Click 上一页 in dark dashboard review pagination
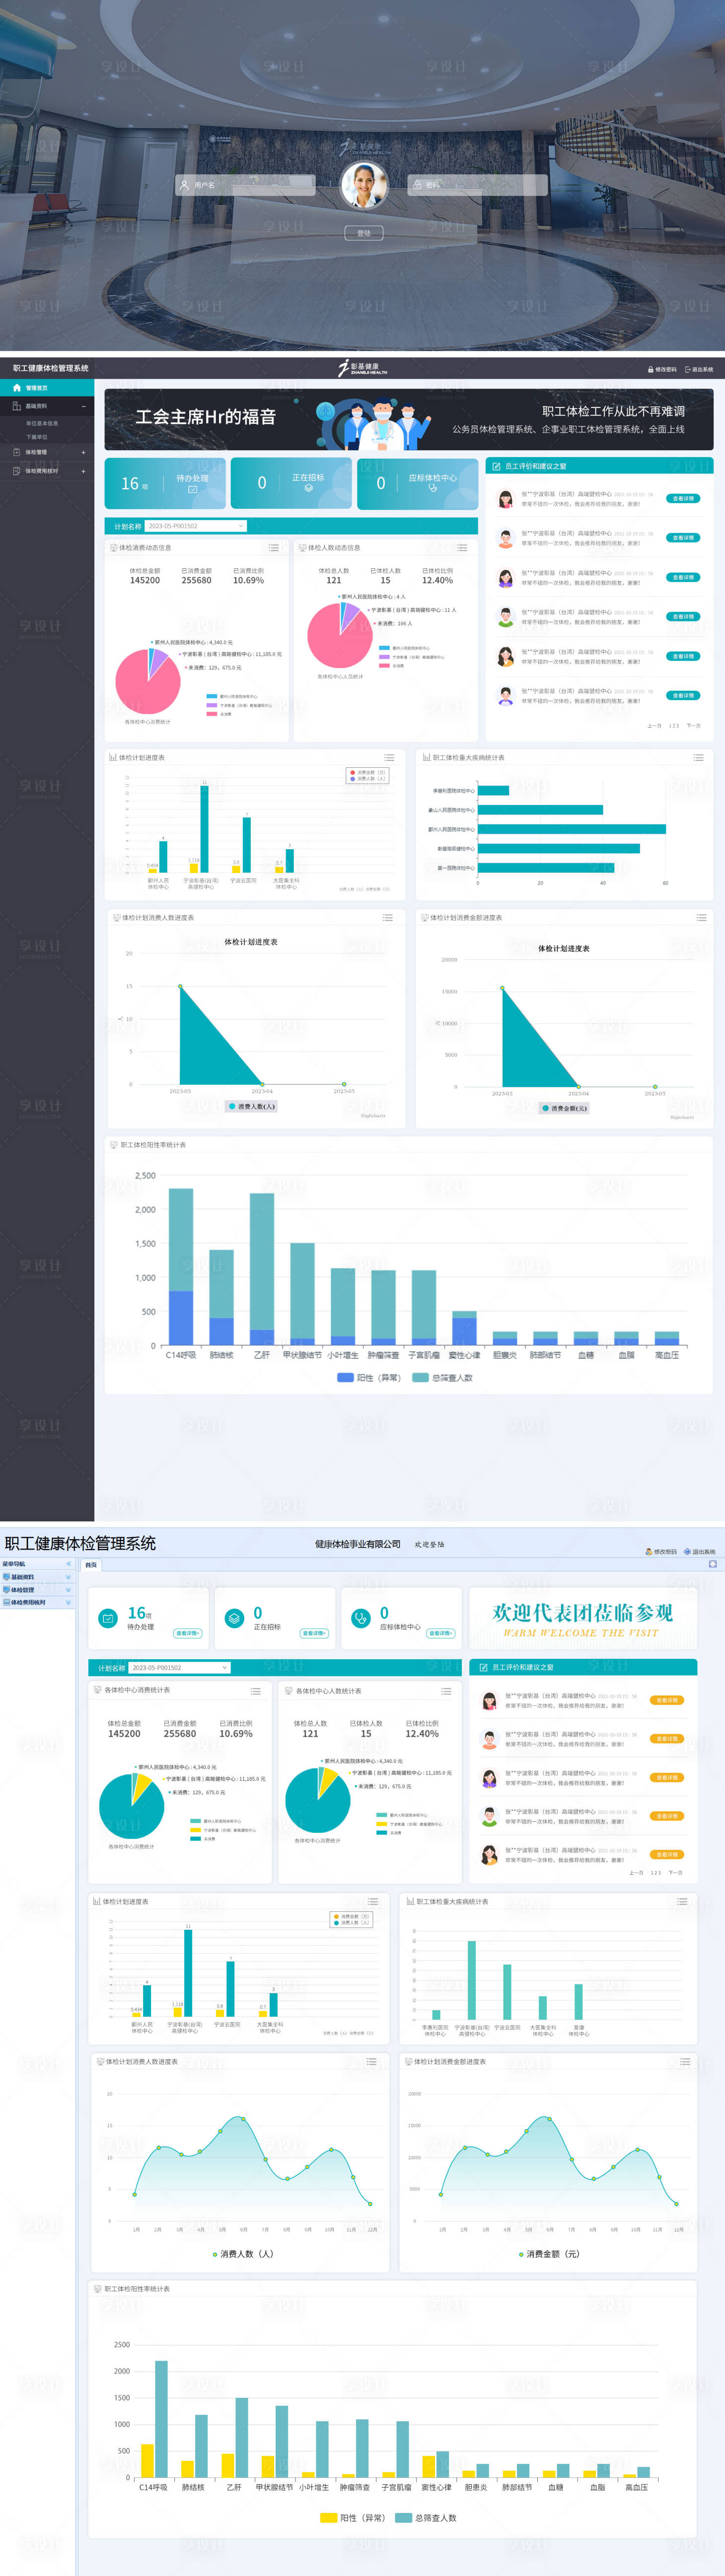The image size is (725, 2576). (654, 725)
